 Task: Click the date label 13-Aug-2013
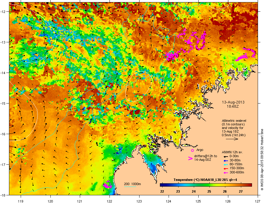[x=233, y=102]
